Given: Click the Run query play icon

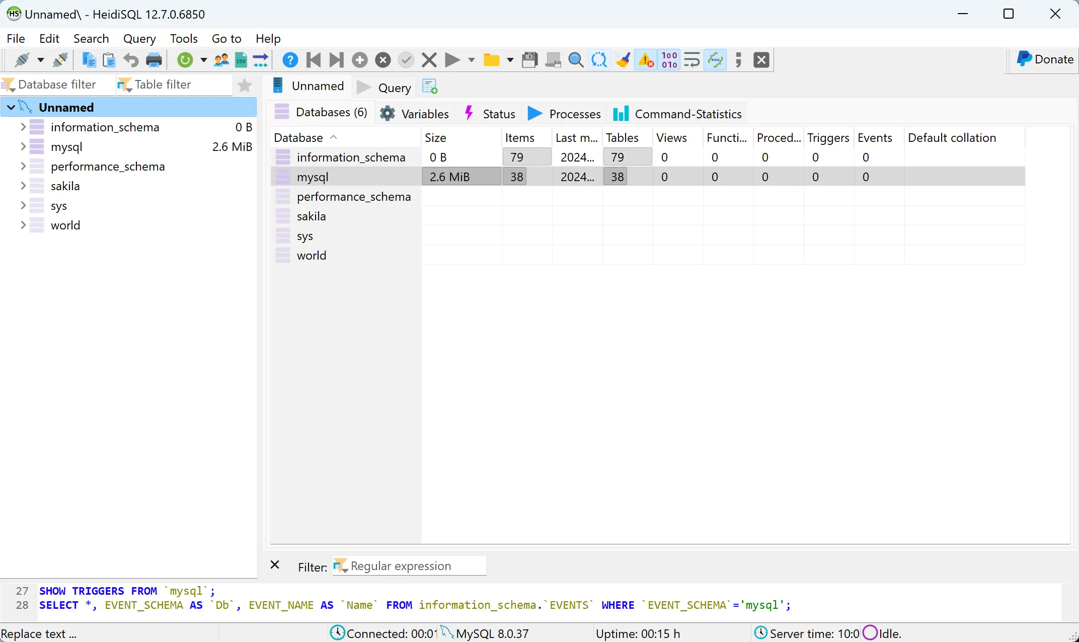Looking at the screenshot, I should (x=452, y=60).
